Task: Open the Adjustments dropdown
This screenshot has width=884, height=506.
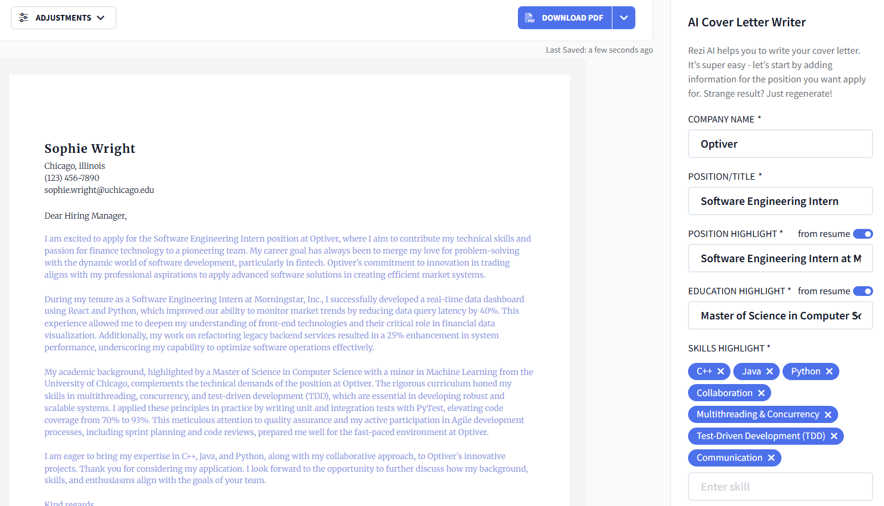Action: 63,18
